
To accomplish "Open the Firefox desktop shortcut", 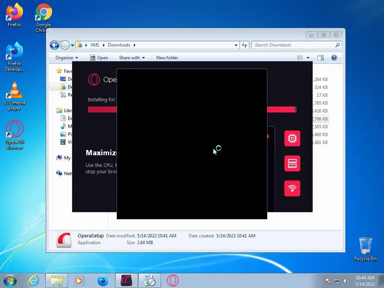I will 15,15.
